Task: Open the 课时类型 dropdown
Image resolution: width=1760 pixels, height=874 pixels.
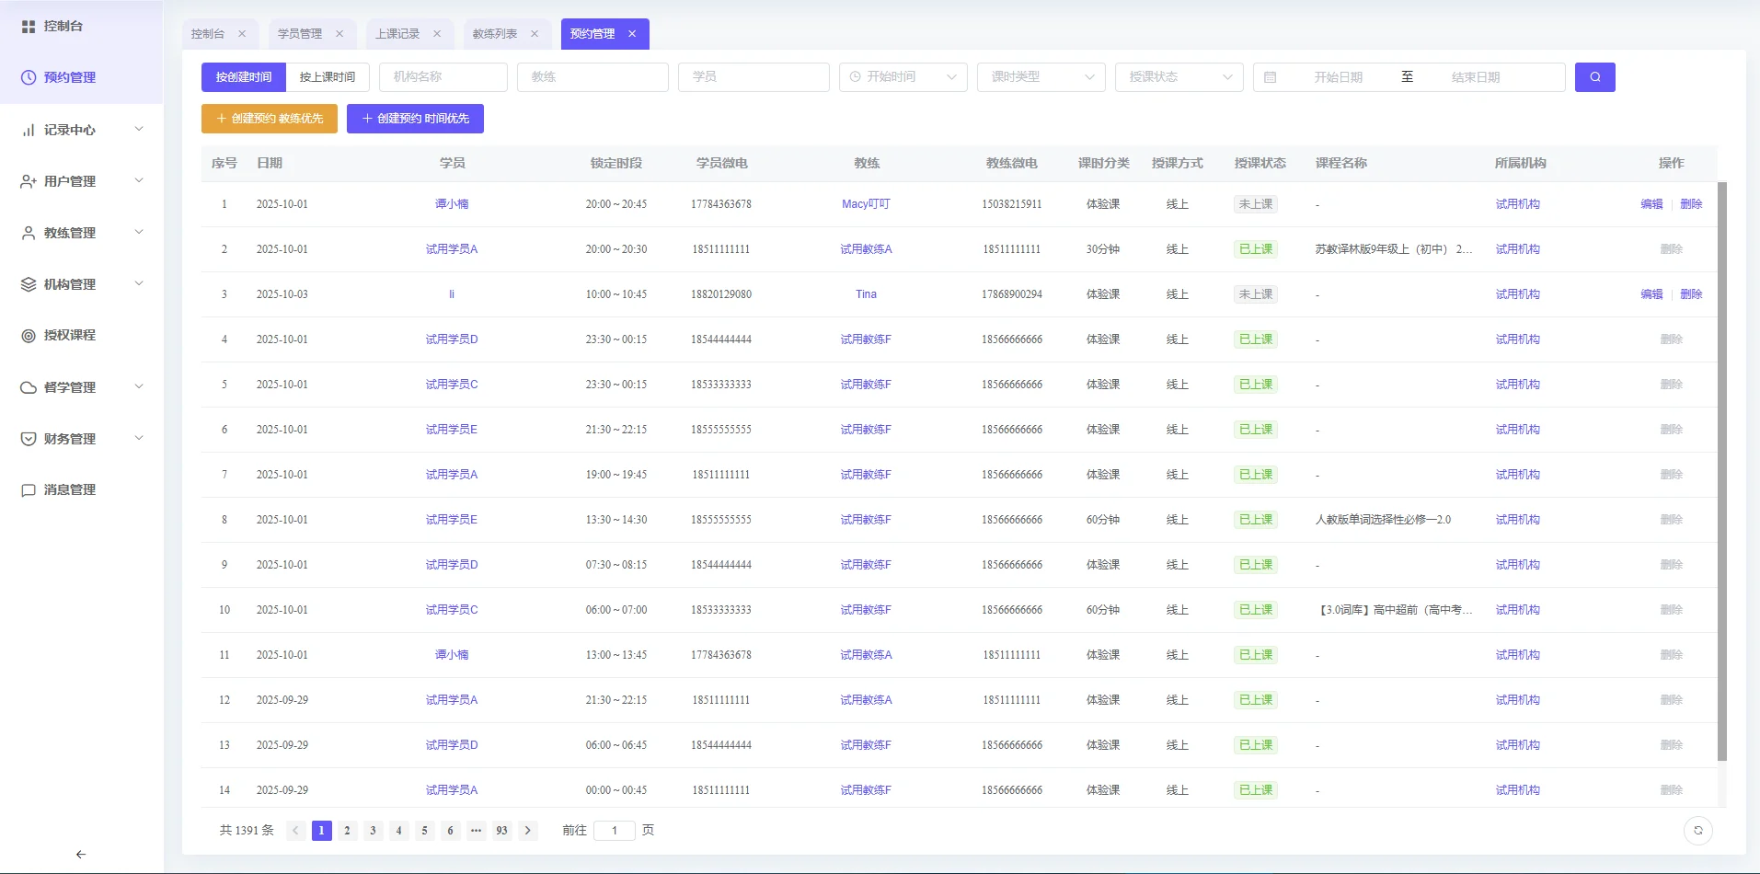Action: click(x=1041, y=77)
